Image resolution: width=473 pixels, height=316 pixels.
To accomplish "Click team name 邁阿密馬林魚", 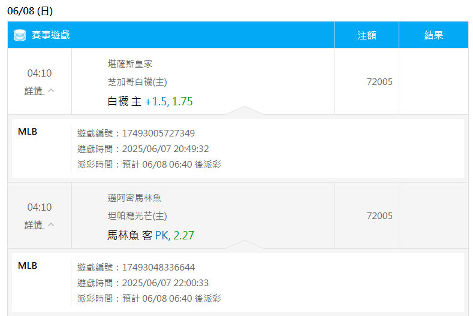I will coord(134,198).
